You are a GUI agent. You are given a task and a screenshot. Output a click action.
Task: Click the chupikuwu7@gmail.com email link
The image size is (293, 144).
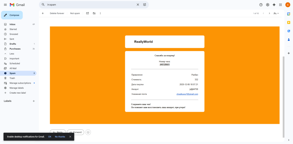[x=187, y=94]
